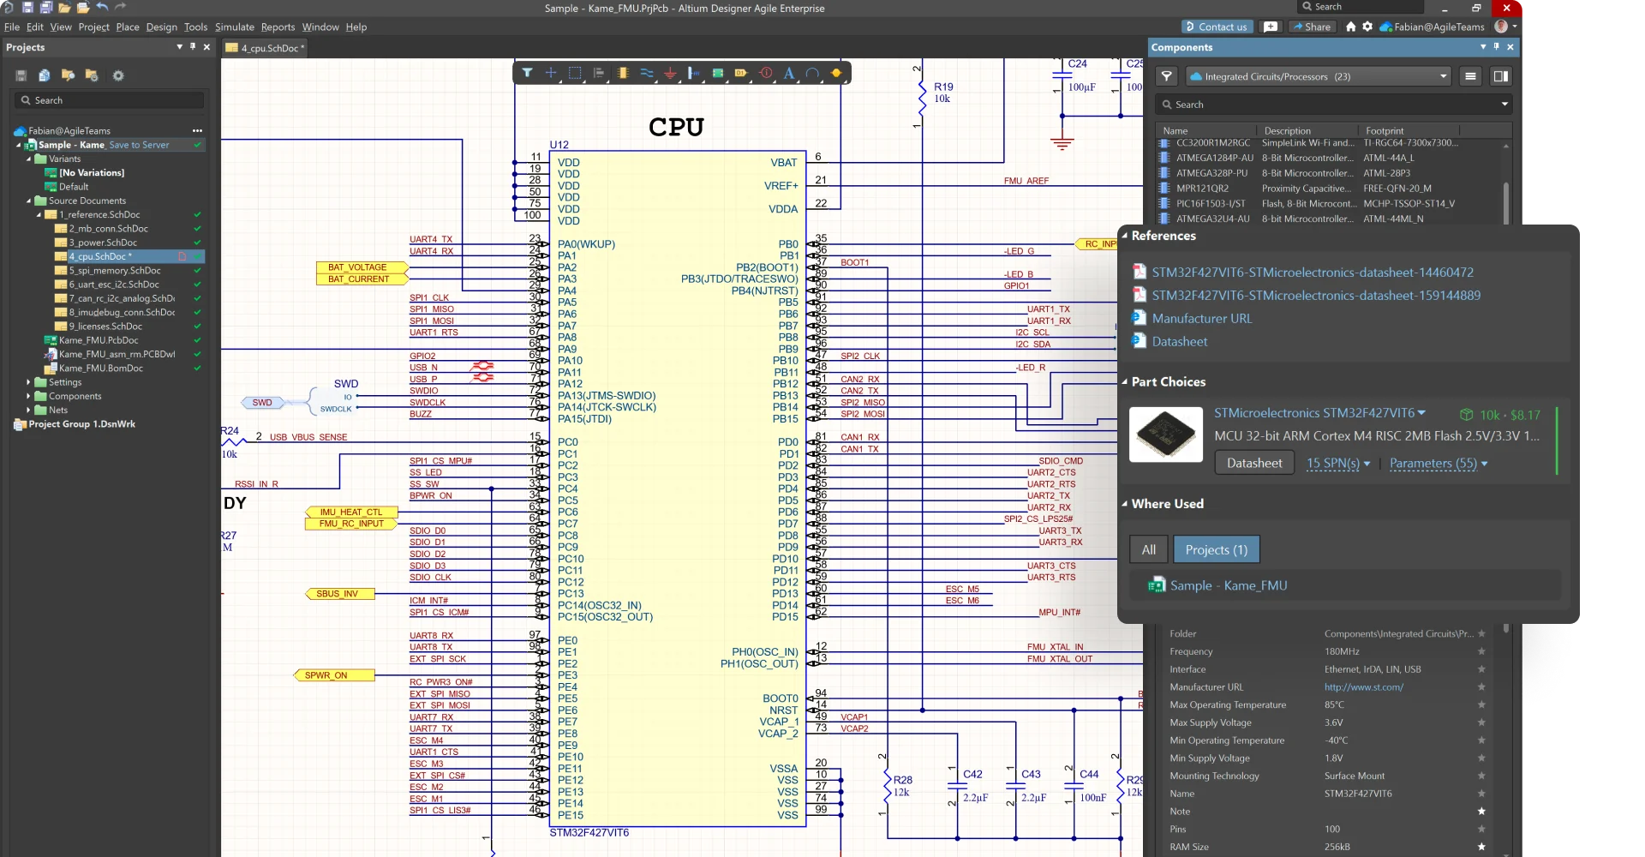The width and height of the screenshot is (1645, 857).
Task: Toggle the star next to Frequency parameter
Action: point(1481,651)
